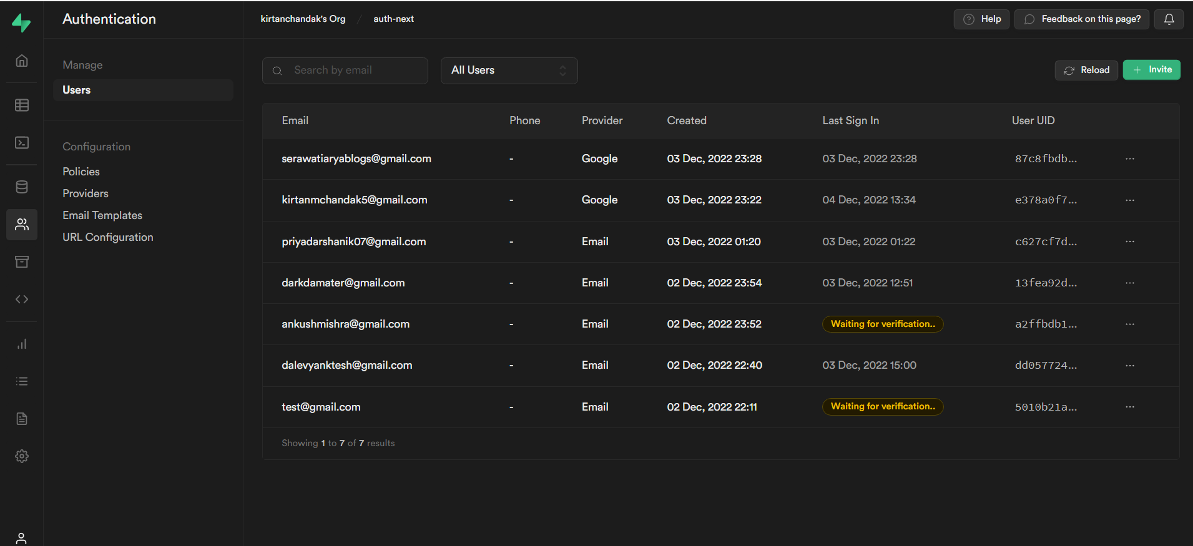Open row menu for test@gmail.com
The height and width of the screenshot is (546, 1193).
coord(1130,407)
